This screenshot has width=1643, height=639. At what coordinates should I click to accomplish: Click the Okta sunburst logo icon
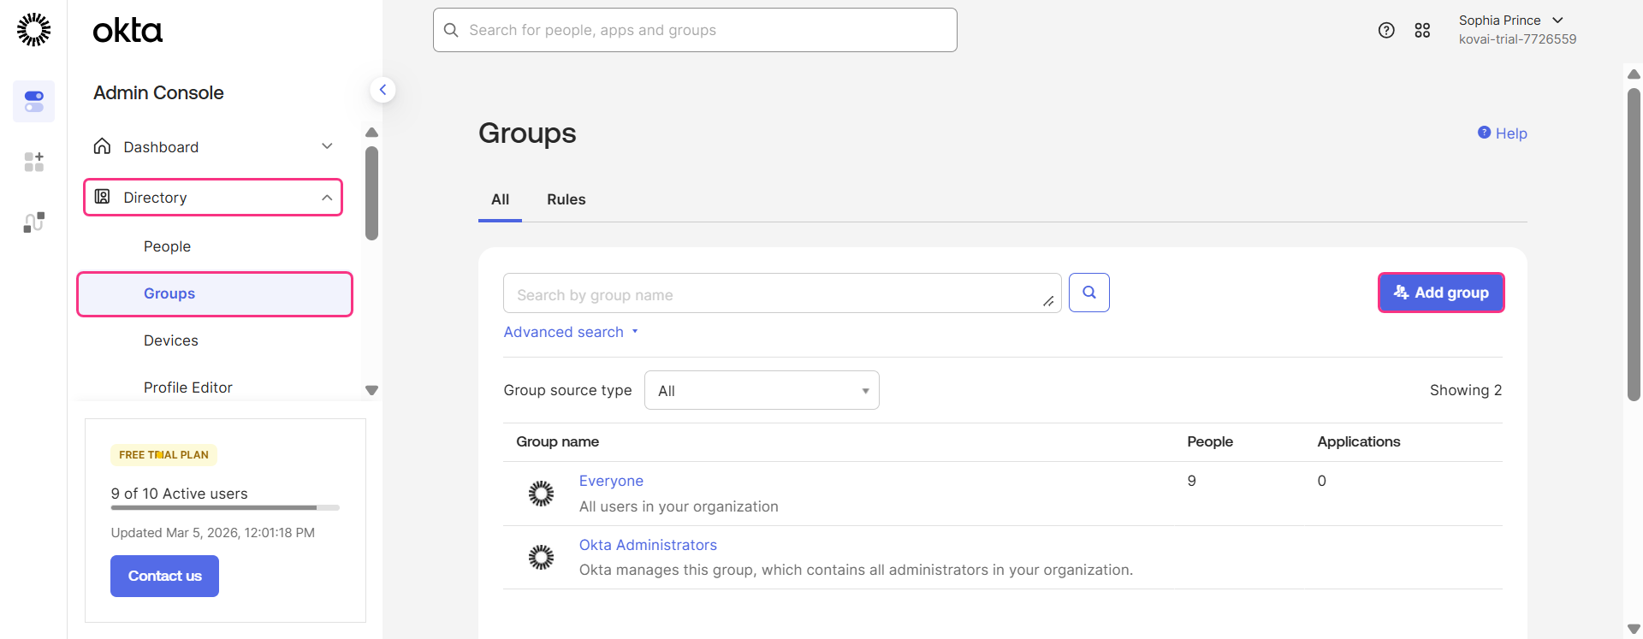pos(33,30)
